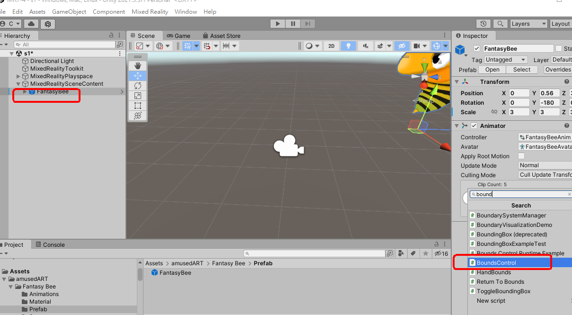Open Transform component help icon
Image resolution: width=572 pixels, height=315 pixels.
(567, 81)
